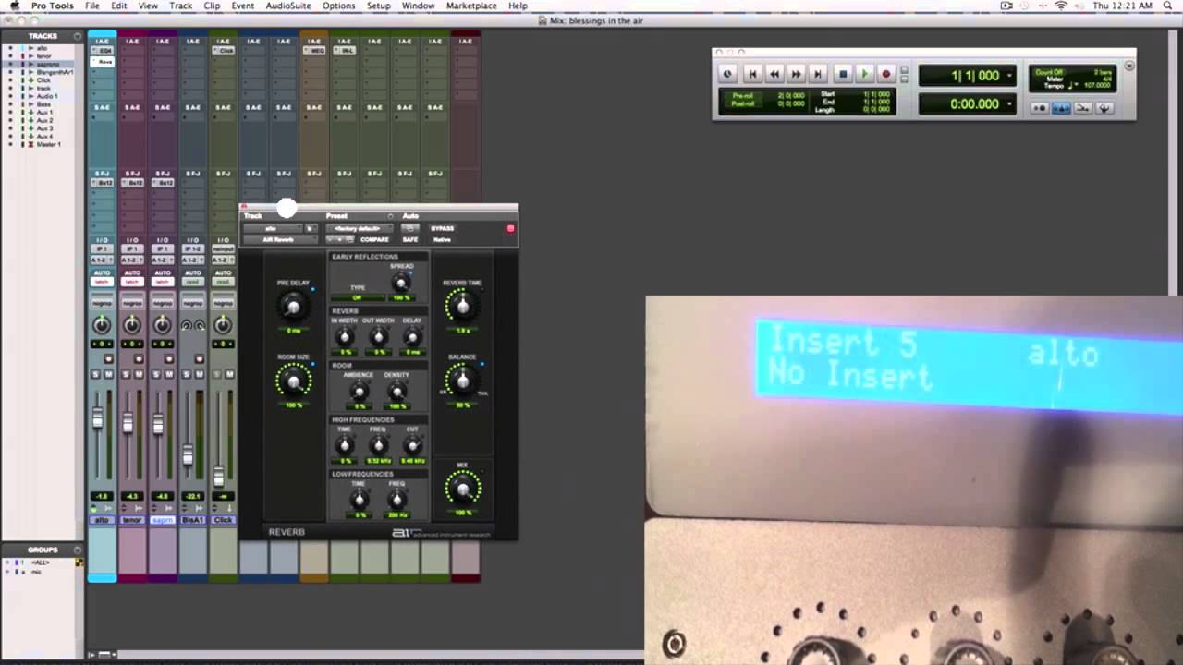The image size is (1183, 665).
Task: Select the Bass track in the Tracks list
Action: pos(42,104)
